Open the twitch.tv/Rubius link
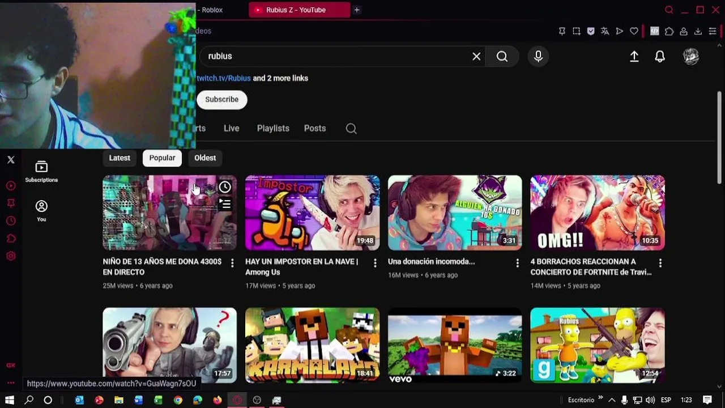 [224, 78]
